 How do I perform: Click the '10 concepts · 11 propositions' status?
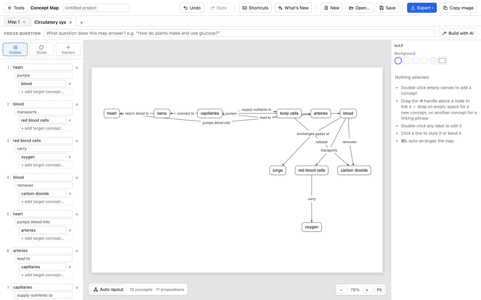157,289
